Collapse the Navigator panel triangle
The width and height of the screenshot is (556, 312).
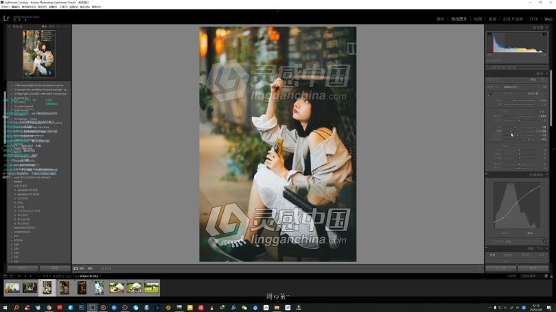pyautogui.click(x=9, y=27)
